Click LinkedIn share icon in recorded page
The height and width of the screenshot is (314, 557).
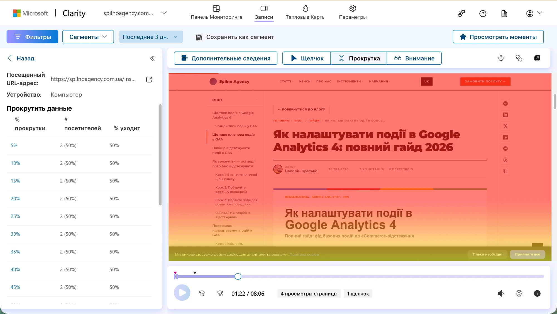[x=505, y=115]
